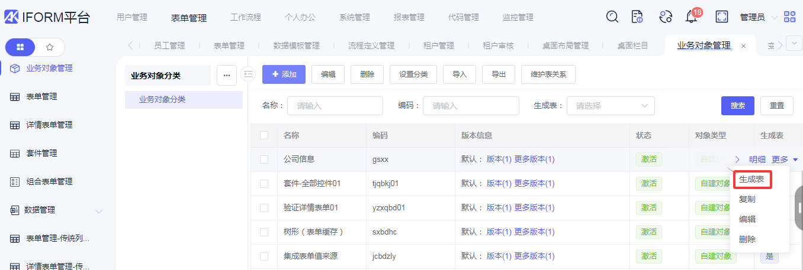Open the app grid icon at top right
Screen dimensions: 803x270
click(790, 17)
